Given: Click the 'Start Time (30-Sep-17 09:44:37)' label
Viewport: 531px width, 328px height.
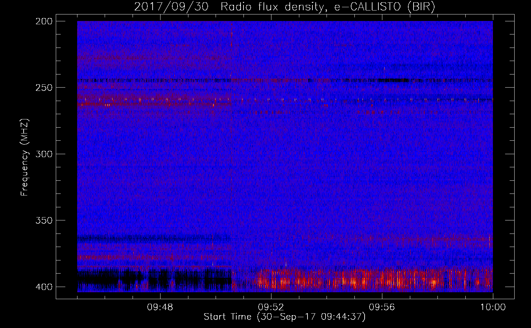Looking at the screenshot, I should [285, 317].
